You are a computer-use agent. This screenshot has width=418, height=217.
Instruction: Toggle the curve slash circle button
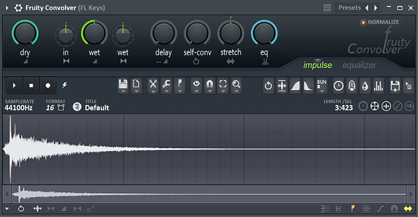(x=397, y=106)
